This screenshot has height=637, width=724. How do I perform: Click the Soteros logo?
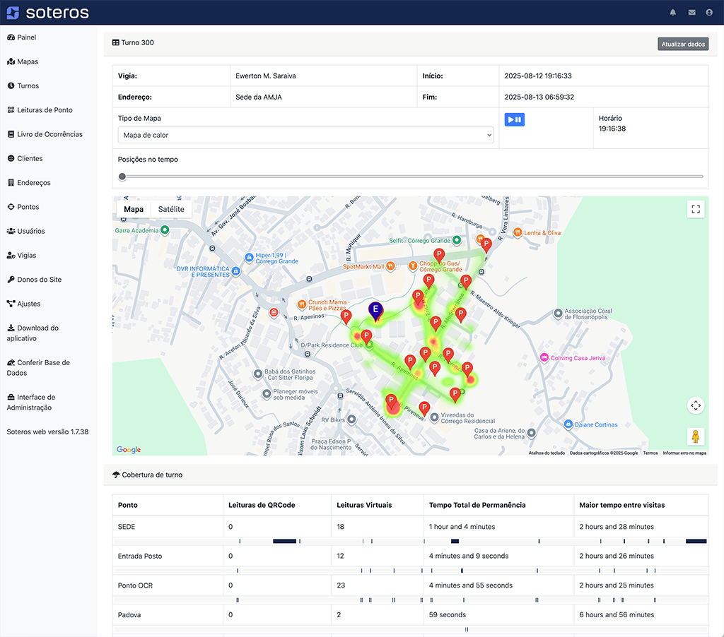[x=48, y=13]
